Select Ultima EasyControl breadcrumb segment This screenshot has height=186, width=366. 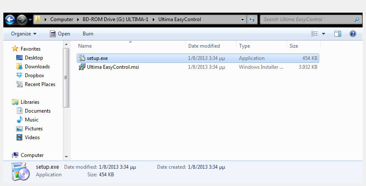click(x=179, y=19)
